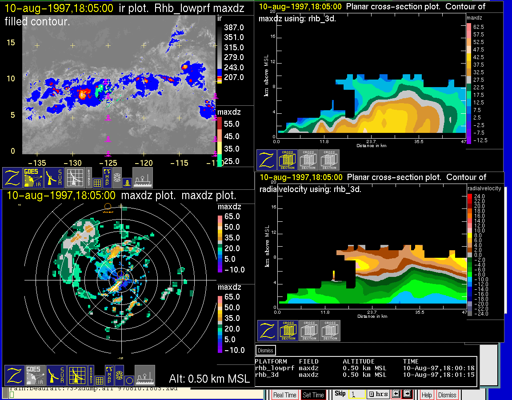Enable Real Time mode
Image resolution: width=512 pixels, height=400 pixels.
pyautogui.click(x=284, y=395)
